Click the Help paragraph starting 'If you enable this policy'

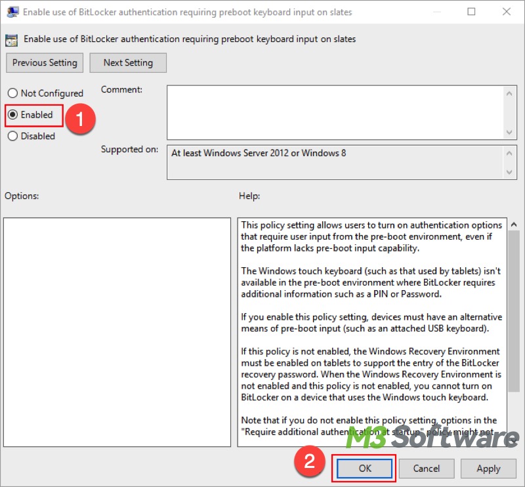point(371,322)
